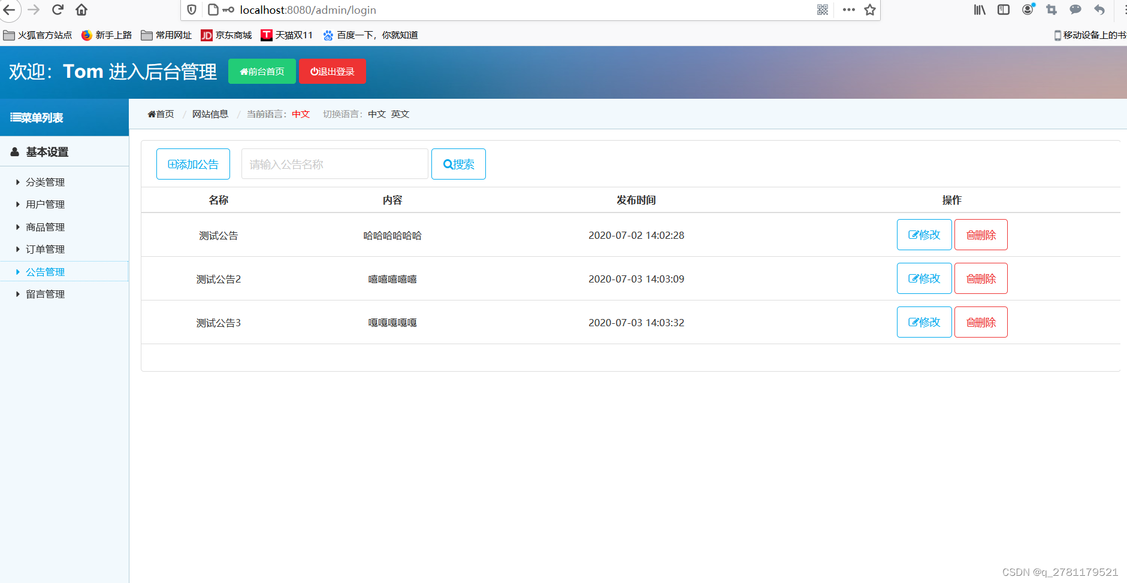Select the 嘎嘎嘎嘎嘎 content cell

tap(392, 323)
